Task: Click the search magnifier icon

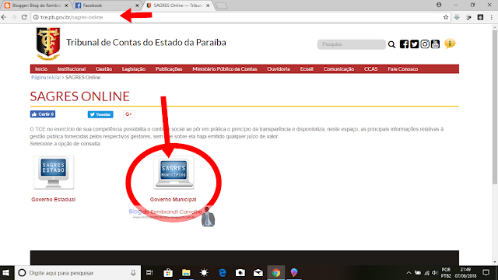Action: [x=391, y=44]
